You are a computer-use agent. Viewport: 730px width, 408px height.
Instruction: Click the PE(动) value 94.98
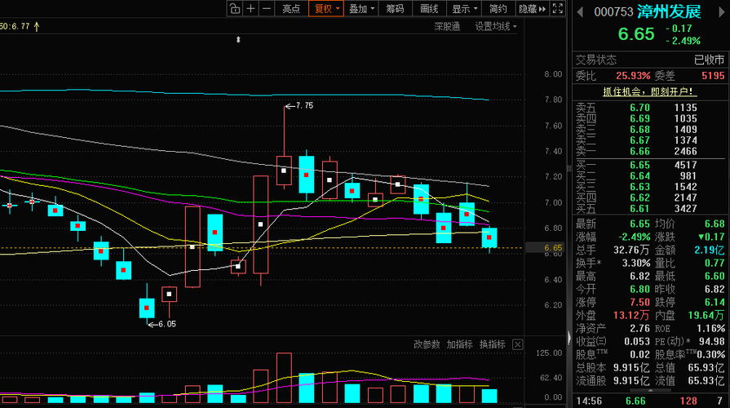click(x=712, y=341)
